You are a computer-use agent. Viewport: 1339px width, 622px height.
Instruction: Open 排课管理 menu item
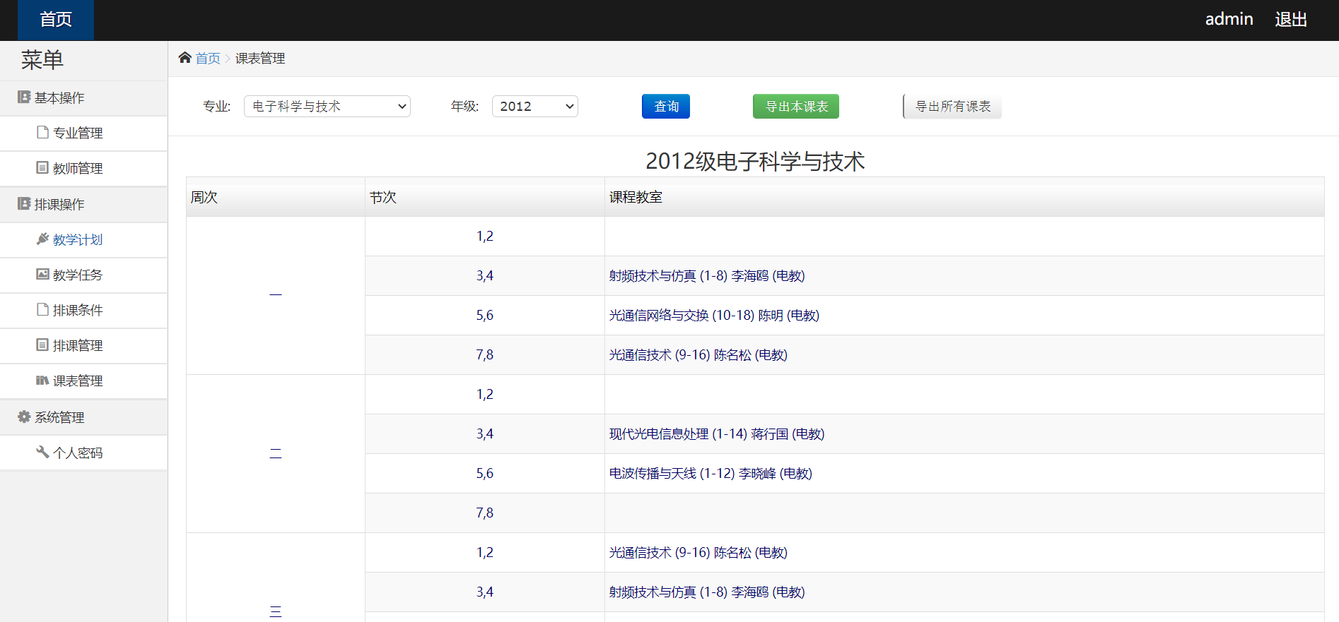coord(83,346)
